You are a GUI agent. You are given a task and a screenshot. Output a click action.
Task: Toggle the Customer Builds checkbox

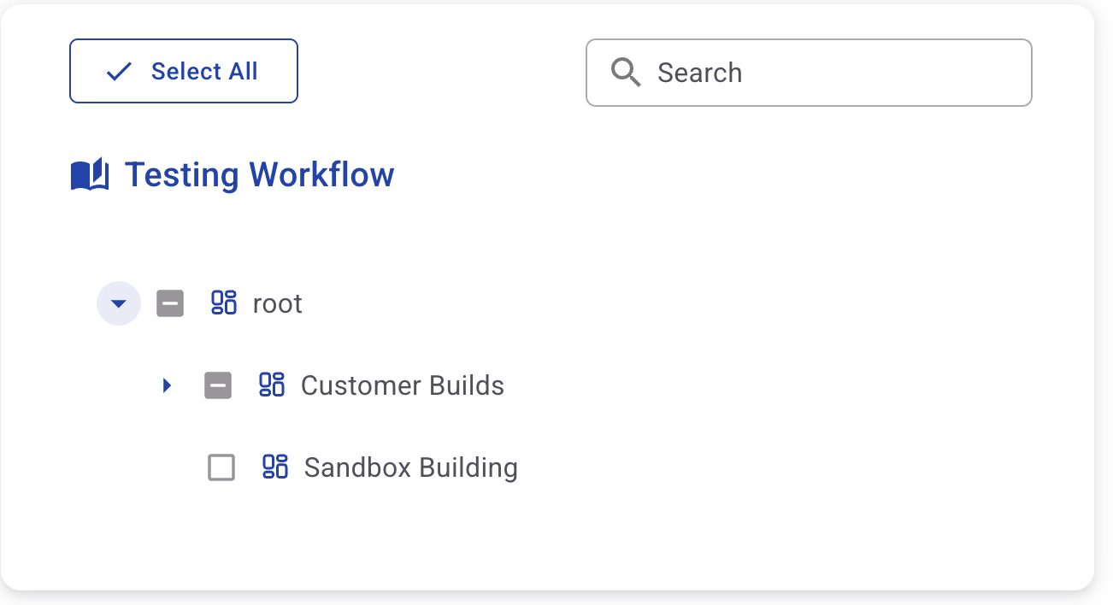[x=218, y=385]
